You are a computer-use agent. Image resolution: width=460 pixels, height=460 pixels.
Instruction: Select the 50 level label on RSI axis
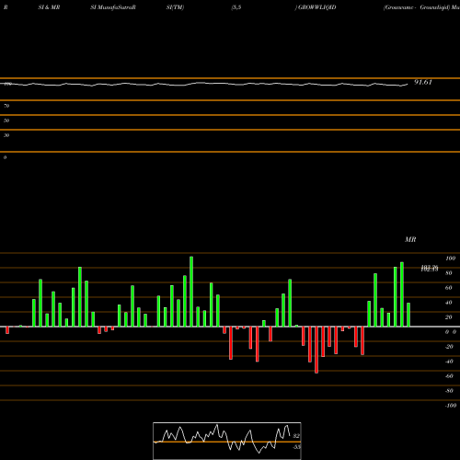(6, 121)
